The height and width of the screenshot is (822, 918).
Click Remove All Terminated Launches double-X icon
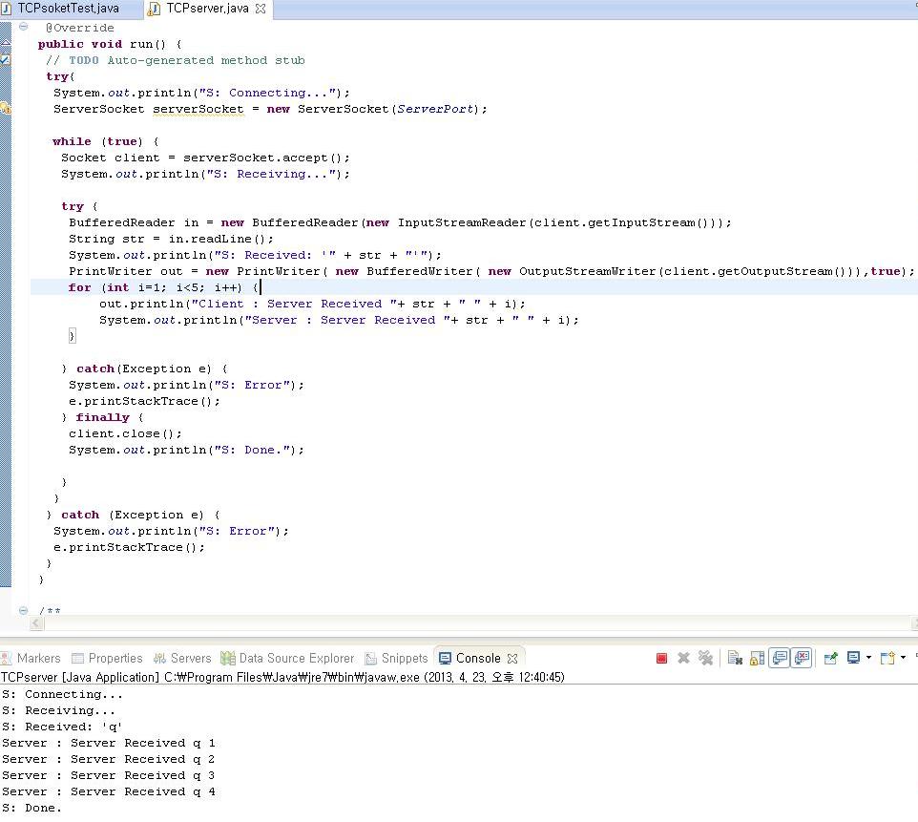pos(705,658)
